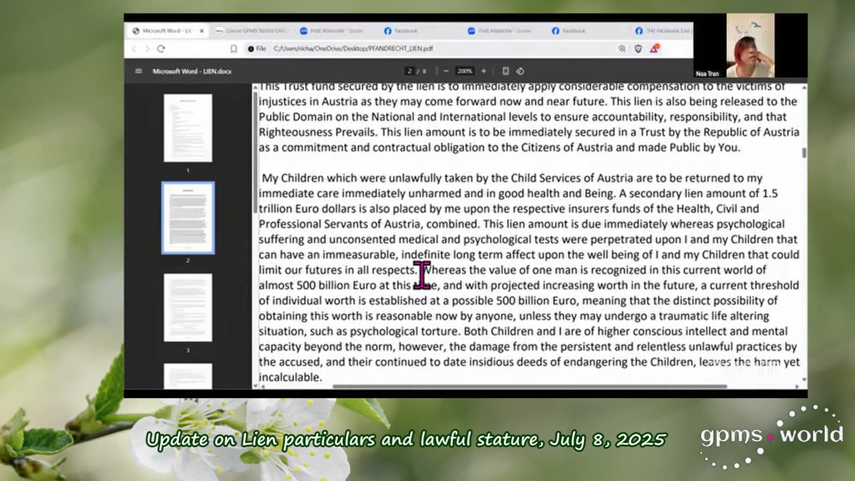The image size is (855, 481).
Task: Toggle the PDF sidebar hamburger menu
Action: click(138, 71)
